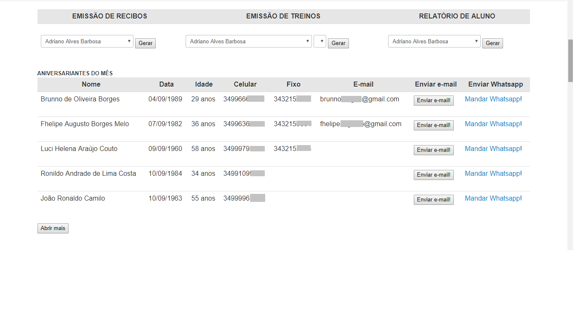Click the Nome column header
Image resolution: width=575 pixels, height=323 pixels.
coord(91,85)
